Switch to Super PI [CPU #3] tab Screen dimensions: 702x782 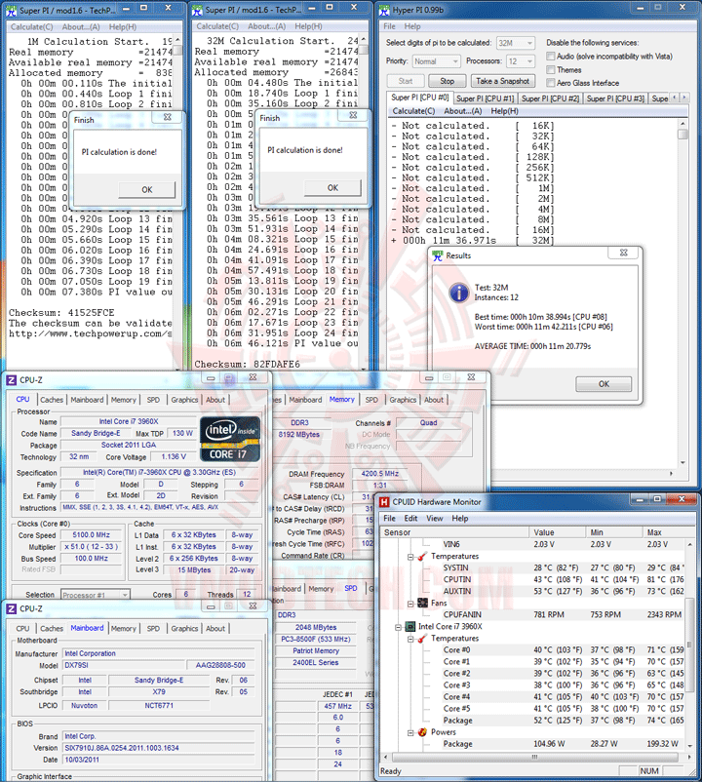click(x=615, y=98)
